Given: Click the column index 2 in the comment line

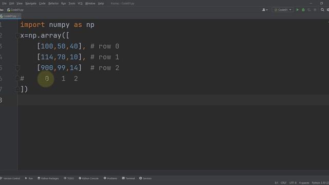Looking at the screenshot, I should [x=76, y=79].
